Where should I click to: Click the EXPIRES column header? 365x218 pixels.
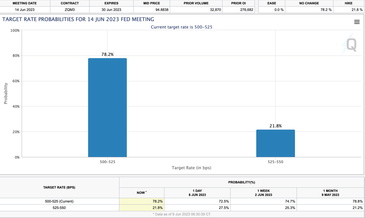(x=111, y=3)
